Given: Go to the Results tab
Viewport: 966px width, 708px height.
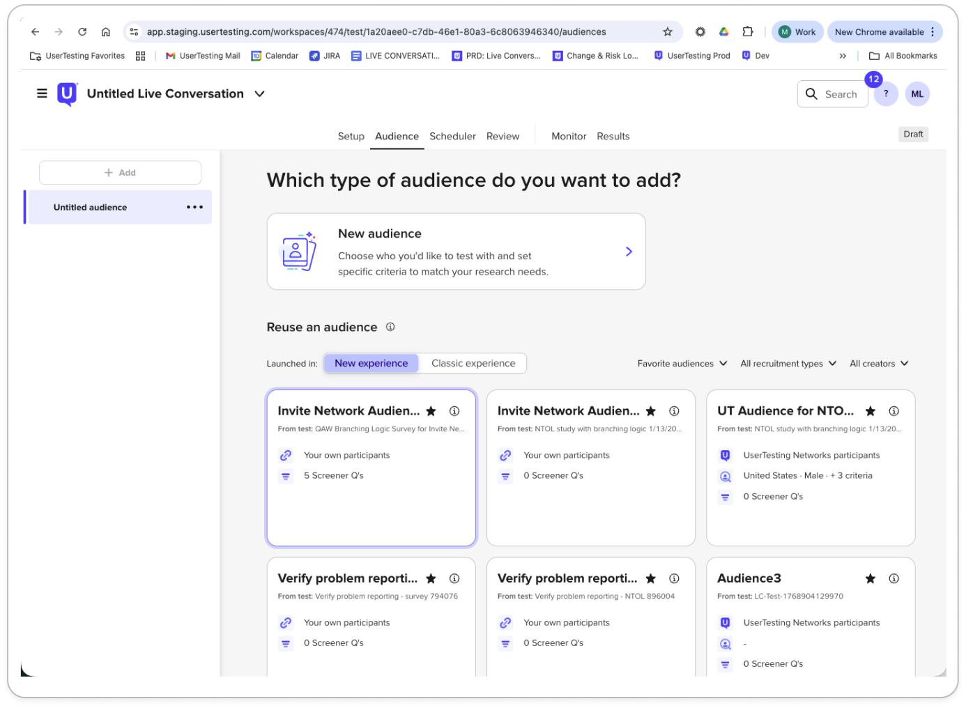Looking at the screenshot, I should pyautogui.click(x=613, y=136).
